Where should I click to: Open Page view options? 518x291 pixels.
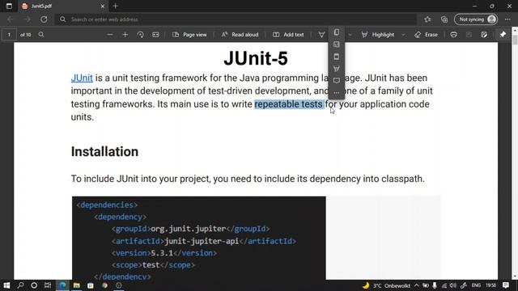pos(189,34)
